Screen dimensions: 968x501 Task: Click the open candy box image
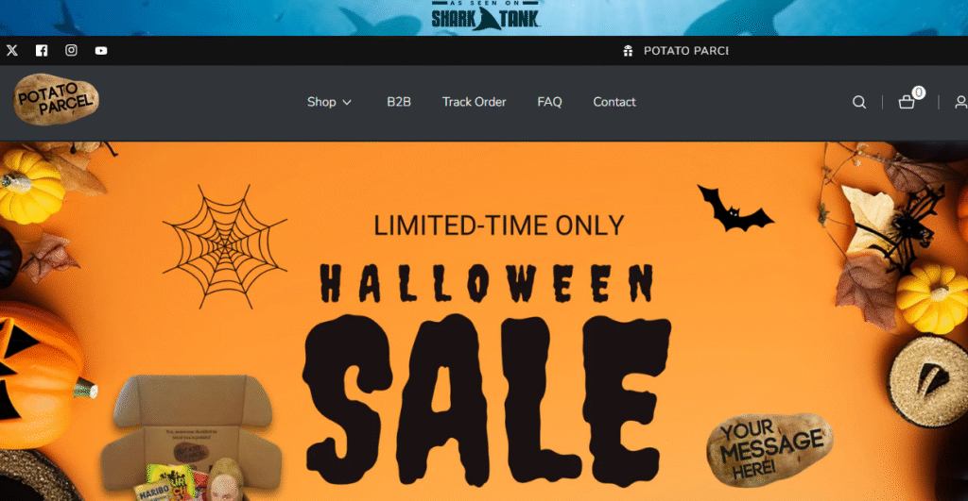pos(191,438)
